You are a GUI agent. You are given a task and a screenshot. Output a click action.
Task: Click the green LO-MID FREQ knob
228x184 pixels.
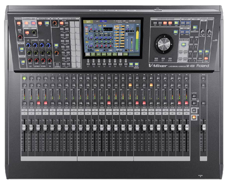click(x=36, y=53)
